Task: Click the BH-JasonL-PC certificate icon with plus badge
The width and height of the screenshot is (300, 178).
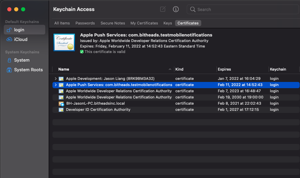Action: [x=61, y=104]
